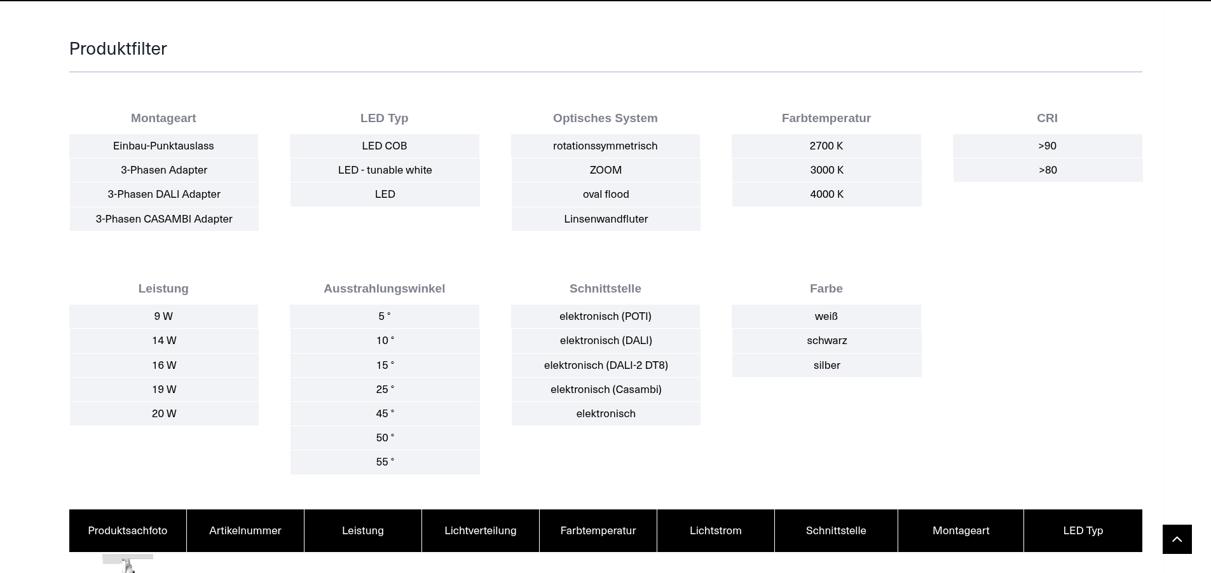Select the 4000 K filter
Screen dimensions: 1211x573
(826, 195)
